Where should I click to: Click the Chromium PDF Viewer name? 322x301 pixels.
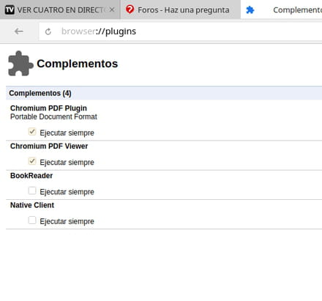point(49,146)
